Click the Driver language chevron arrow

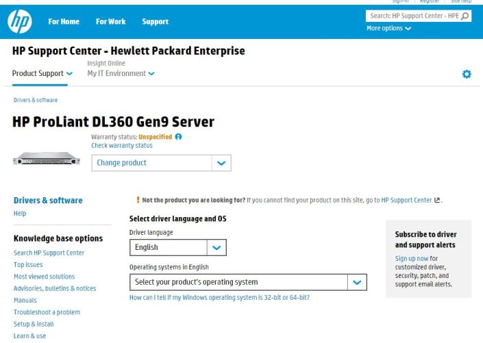click(x=216, y=248)
